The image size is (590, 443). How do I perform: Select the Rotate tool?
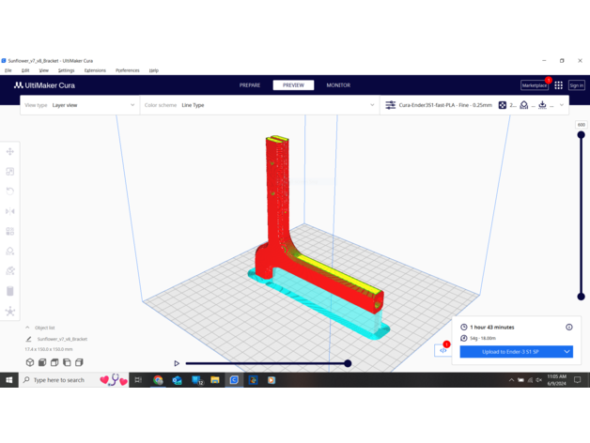10,191
